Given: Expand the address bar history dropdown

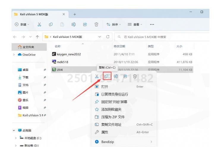Looking at the screenshot, I should tap(100, 37).
